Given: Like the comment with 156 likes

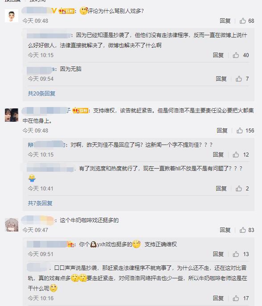Looking at the screenshot, I should click(240, 130).
